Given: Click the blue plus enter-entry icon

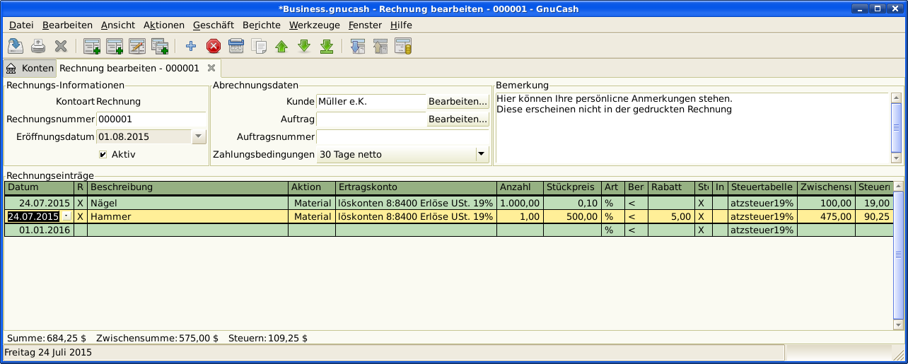Looking at the screenshot, I should [x=190, y=47].
